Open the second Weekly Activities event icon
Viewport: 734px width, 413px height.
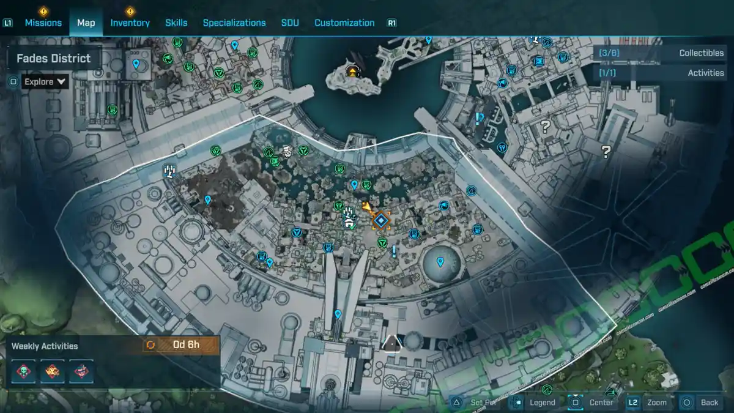pyautogui.click(x=53, y=371)
